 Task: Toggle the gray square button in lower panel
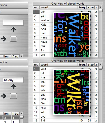[x=13, y=96]
